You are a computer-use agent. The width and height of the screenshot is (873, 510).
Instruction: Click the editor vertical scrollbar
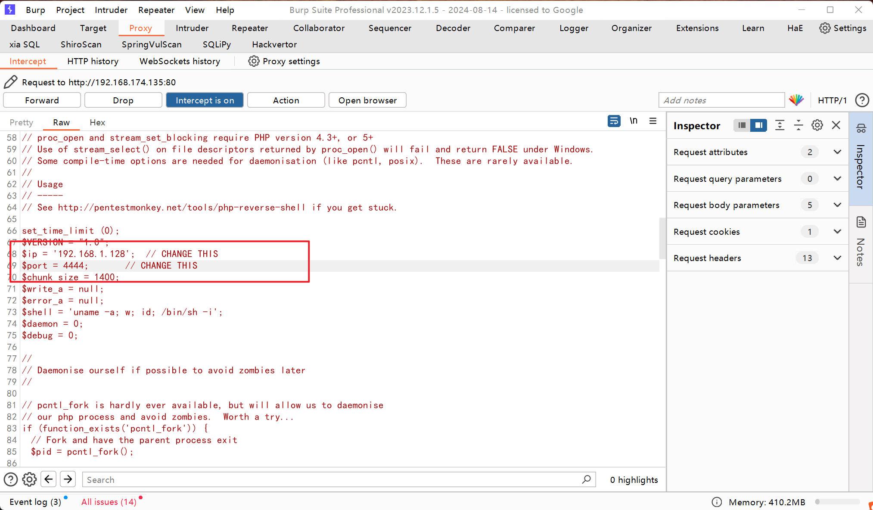point(662,239)
